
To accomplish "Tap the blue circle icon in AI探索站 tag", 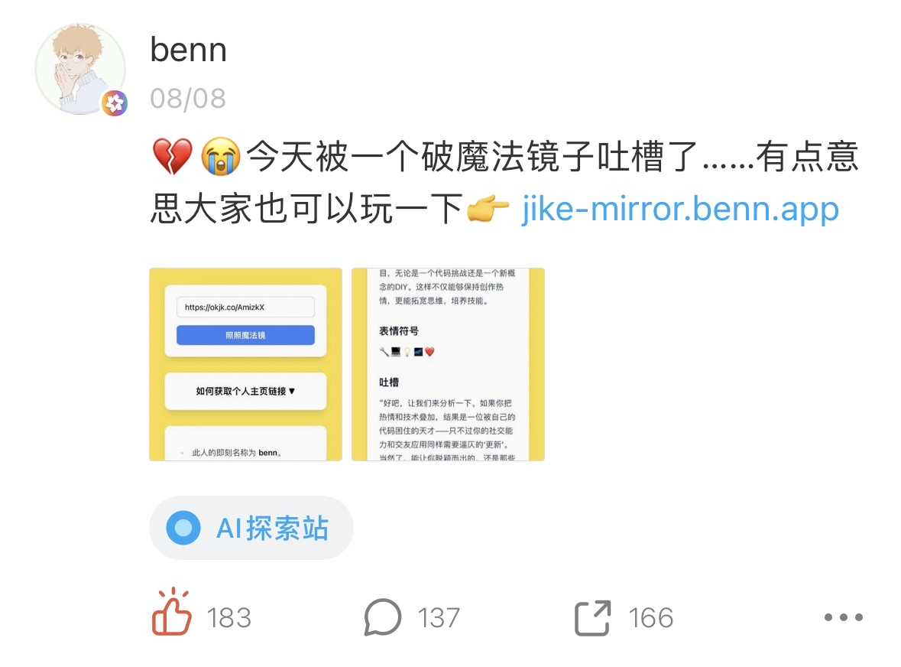I will 183,528.
